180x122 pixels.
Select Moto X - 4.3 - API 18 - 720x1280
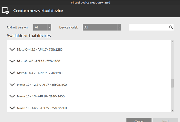coord(38,61)
